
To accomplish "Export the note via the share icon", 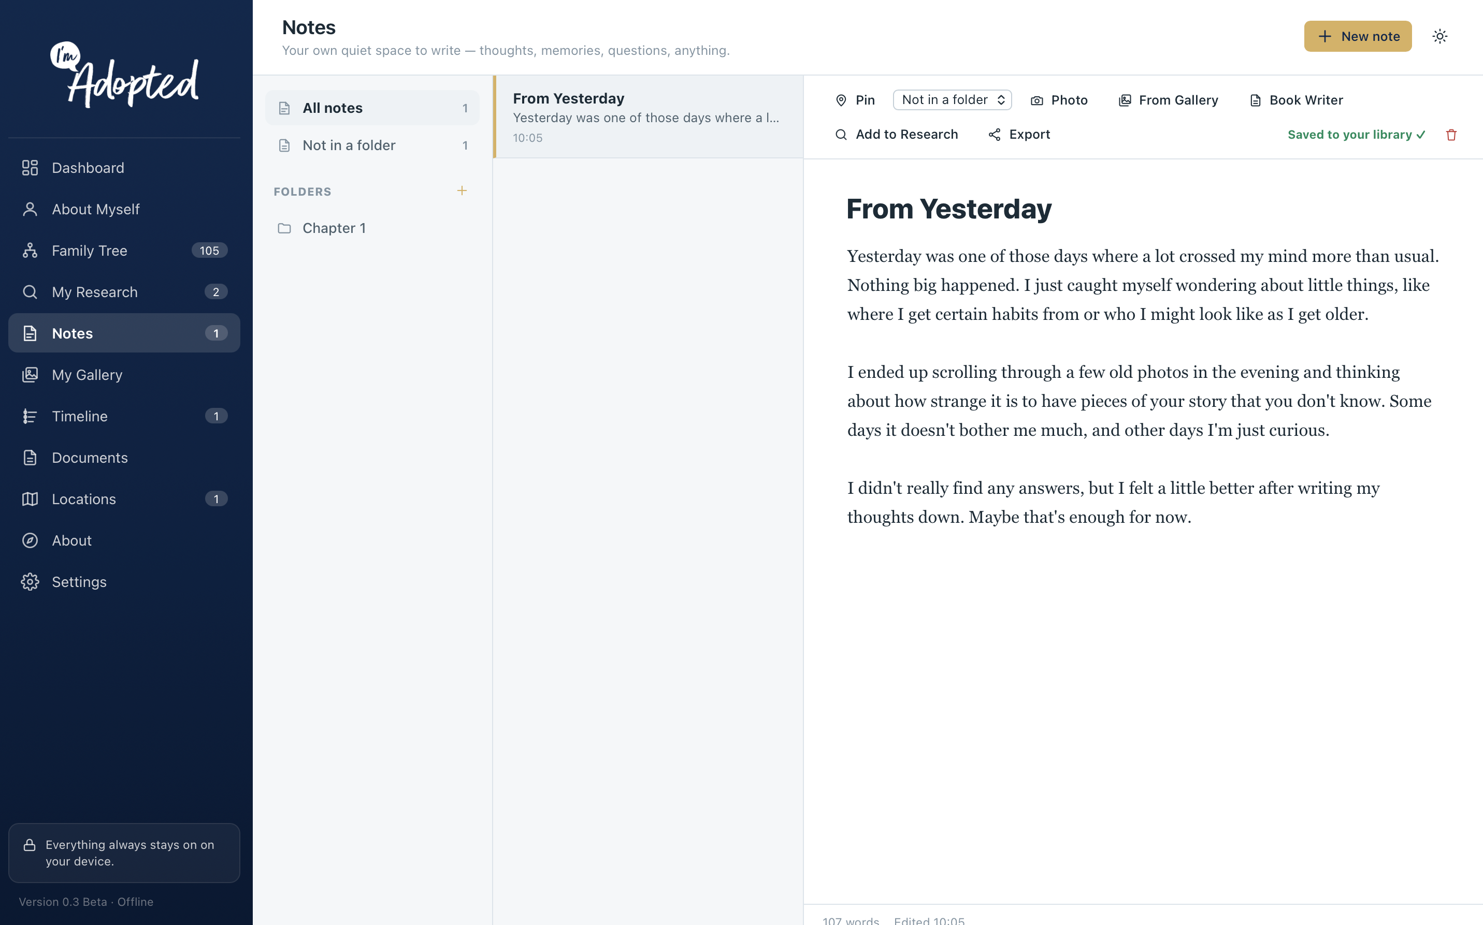I will click(x=1019, y=135).
